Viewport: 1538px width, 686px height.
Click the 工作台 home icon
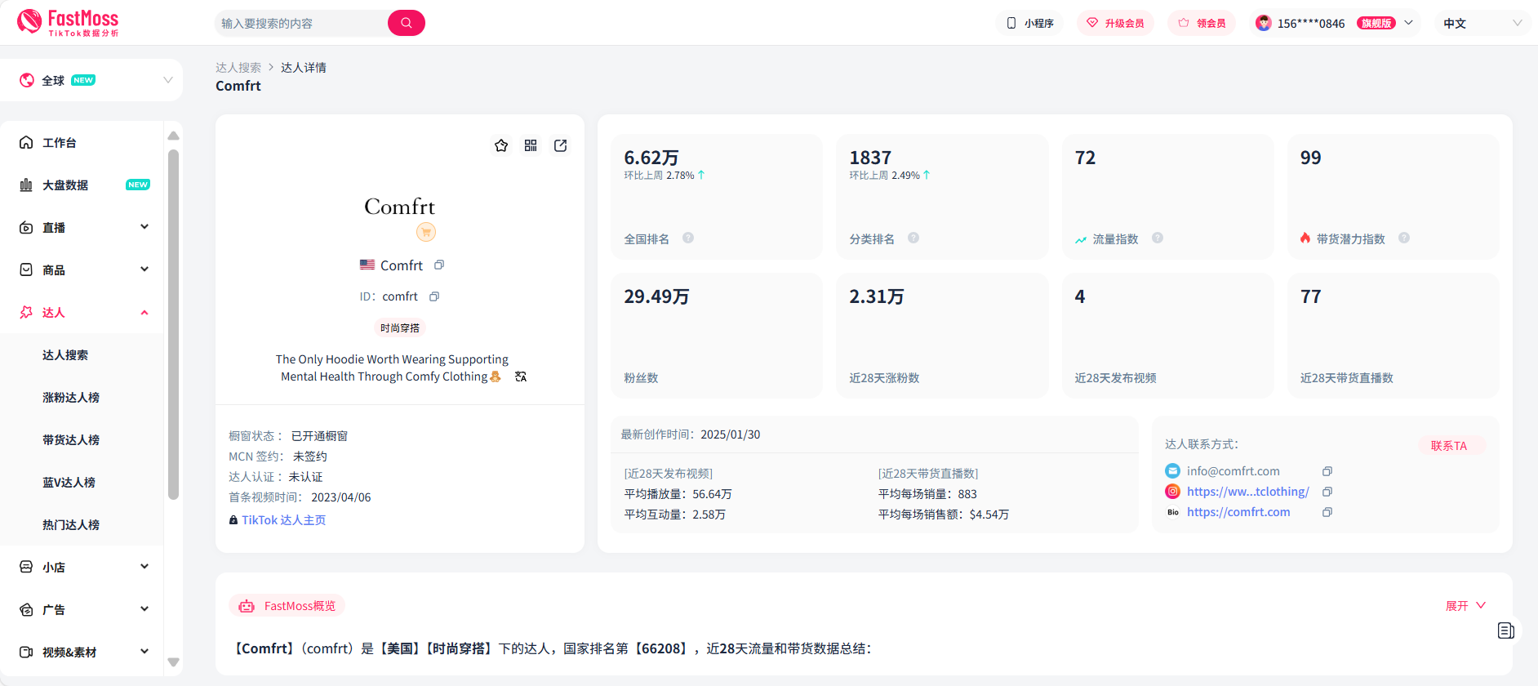tap(26, 142)
